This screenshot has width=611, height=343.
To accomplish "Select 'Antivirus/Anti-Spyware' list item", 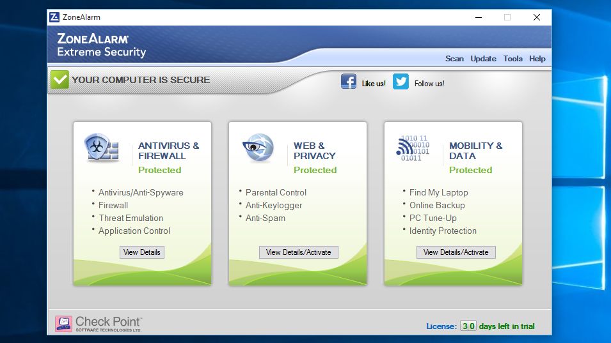I will tap(141, 192).
